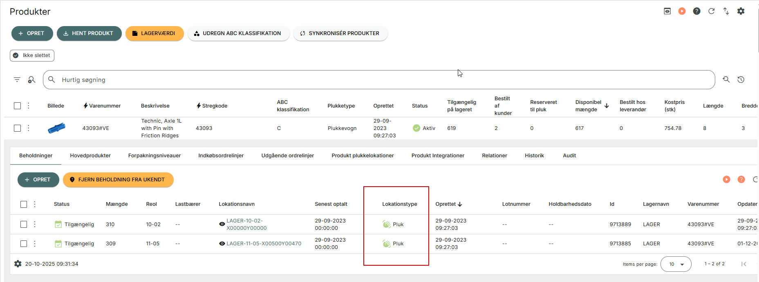
Task: Sort stock table by Mængde header
Action: click(x=116, y=204)
